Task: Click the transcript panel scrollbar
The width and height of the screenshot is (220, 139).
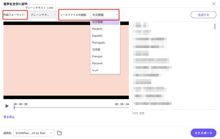Action: [x=215, y=26]
